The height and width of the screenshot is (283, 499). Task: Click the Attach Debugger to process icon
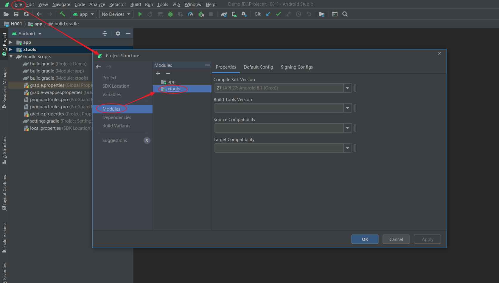pos(201,14)
